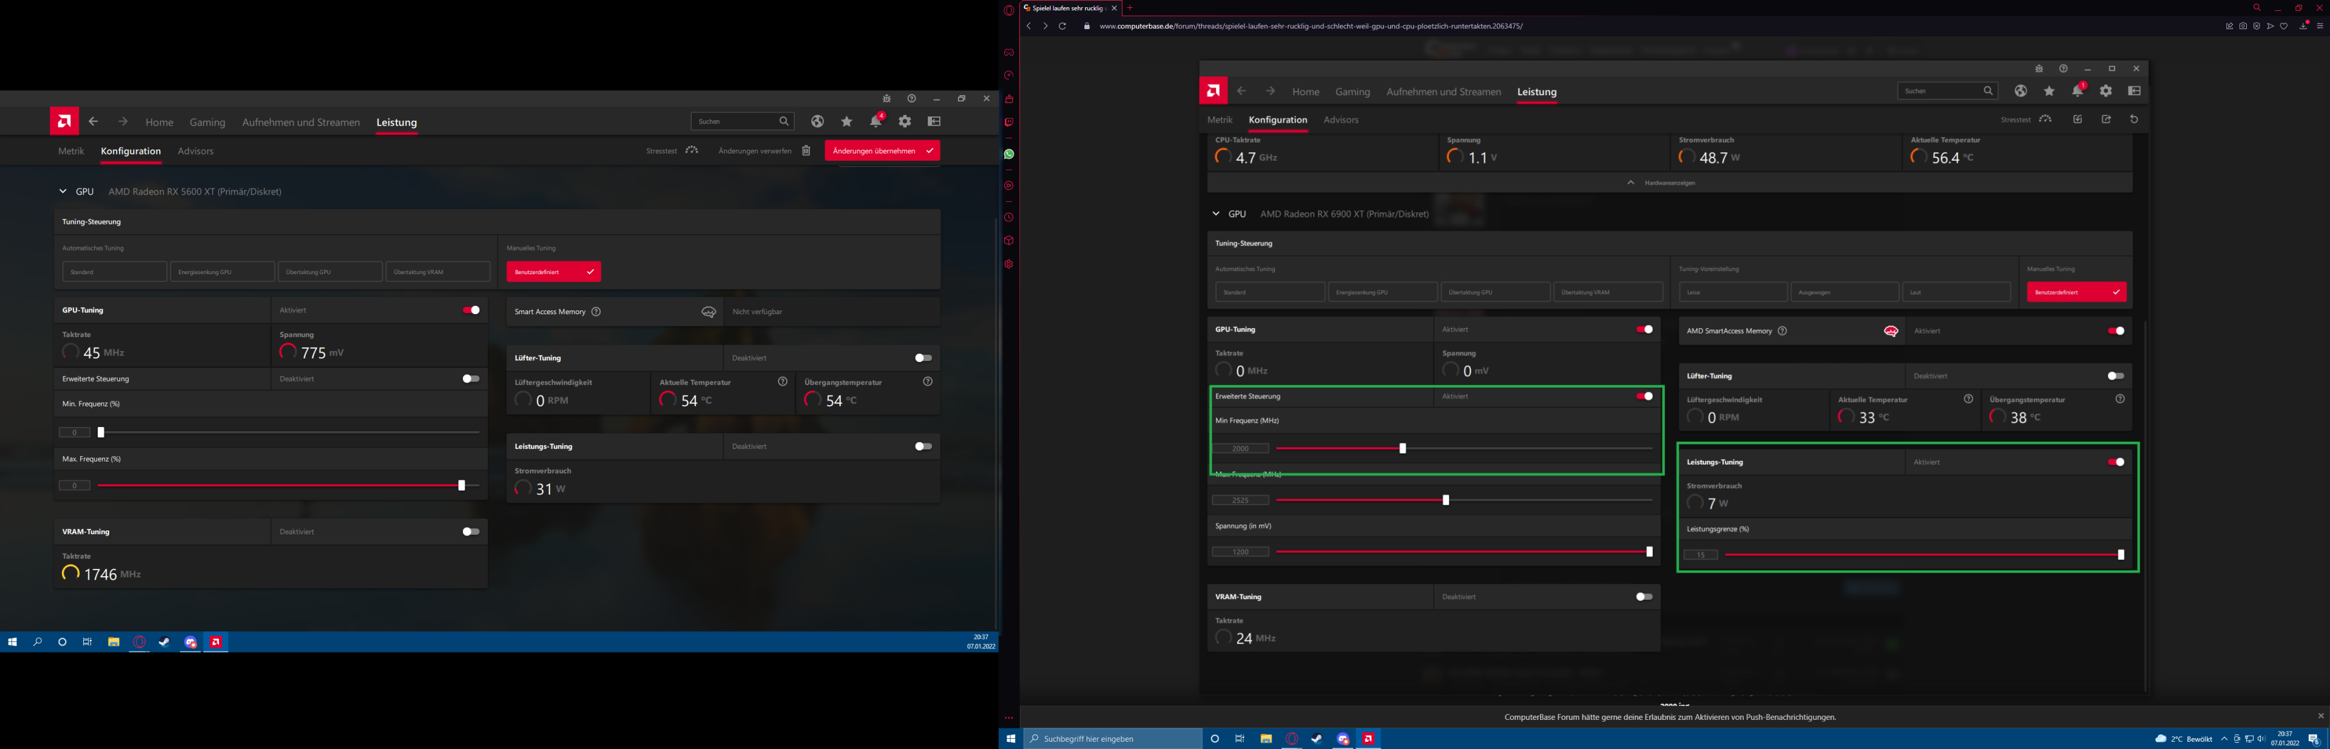2330x749 pixels.
Task: Open the browser downloads icon
Action: (2303, 26)
